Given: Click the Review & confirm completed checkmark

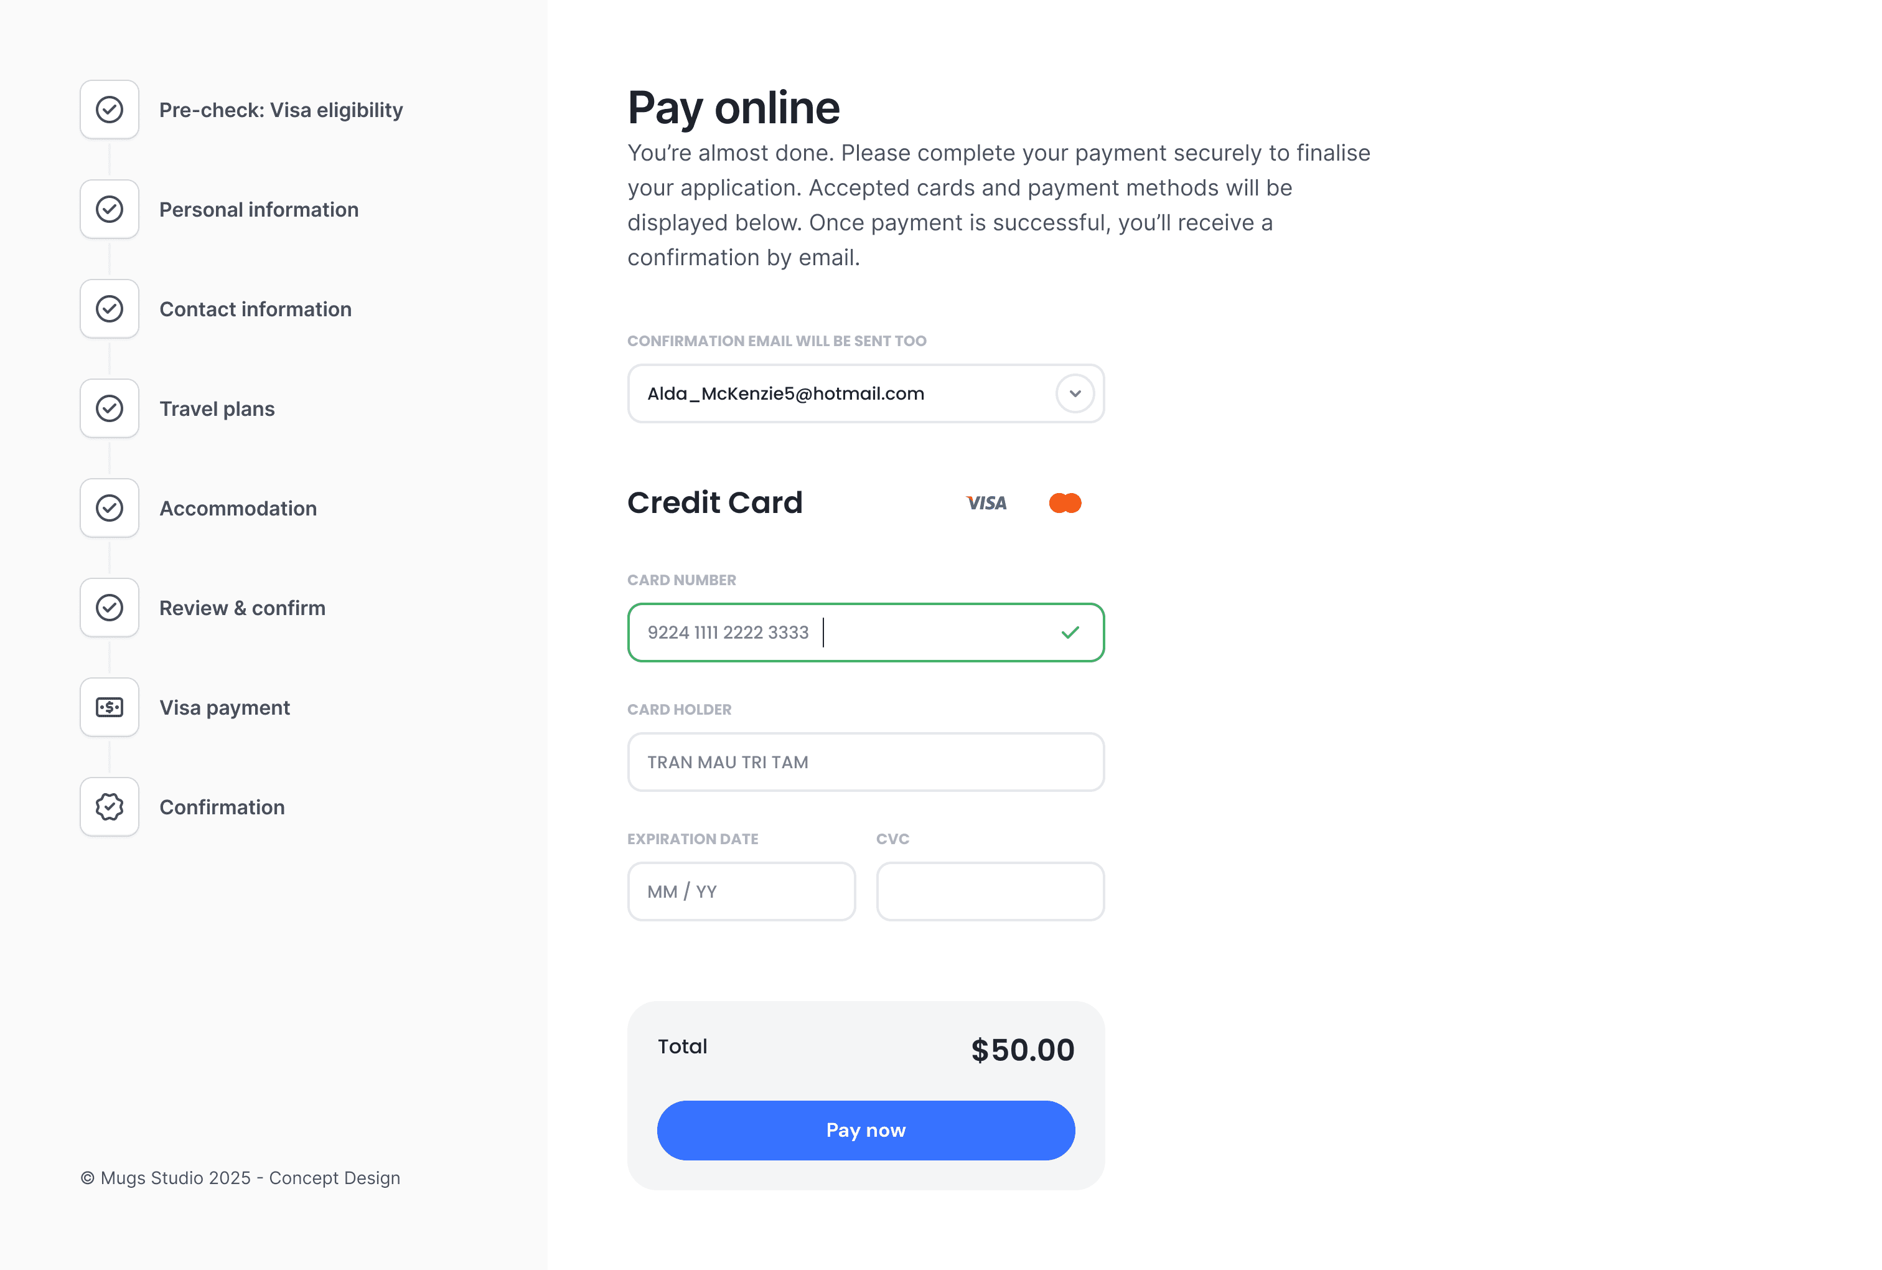Looking at the screenshot, I should [110, 608].
